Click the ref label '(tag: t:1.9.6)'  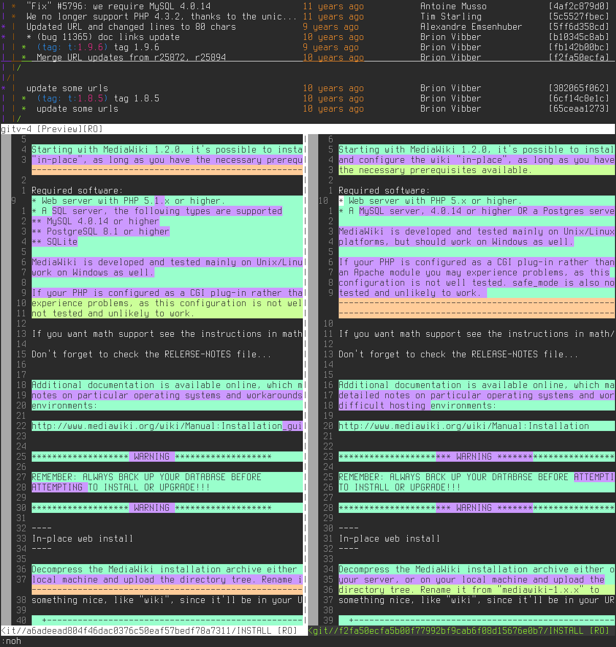72,47
